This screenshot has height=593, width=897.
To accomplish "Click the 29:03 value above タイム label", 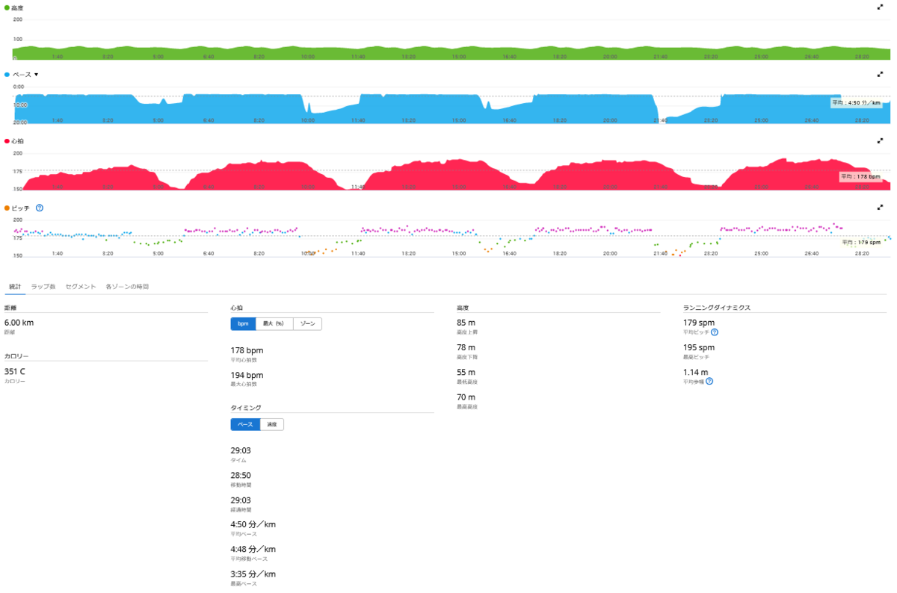I will point(241,450).
